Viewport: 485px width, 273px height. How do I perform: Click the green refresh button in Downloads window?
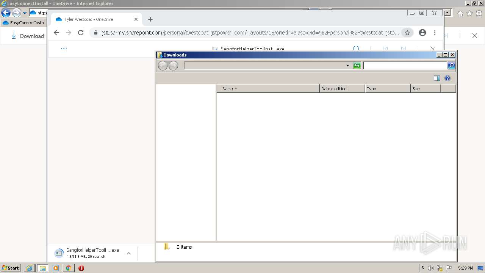(357, 66)
